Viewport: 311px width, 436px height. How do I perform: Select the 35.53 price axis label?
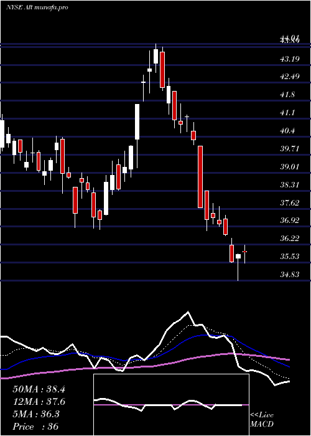pyautogui.click(x=290, y=257)
